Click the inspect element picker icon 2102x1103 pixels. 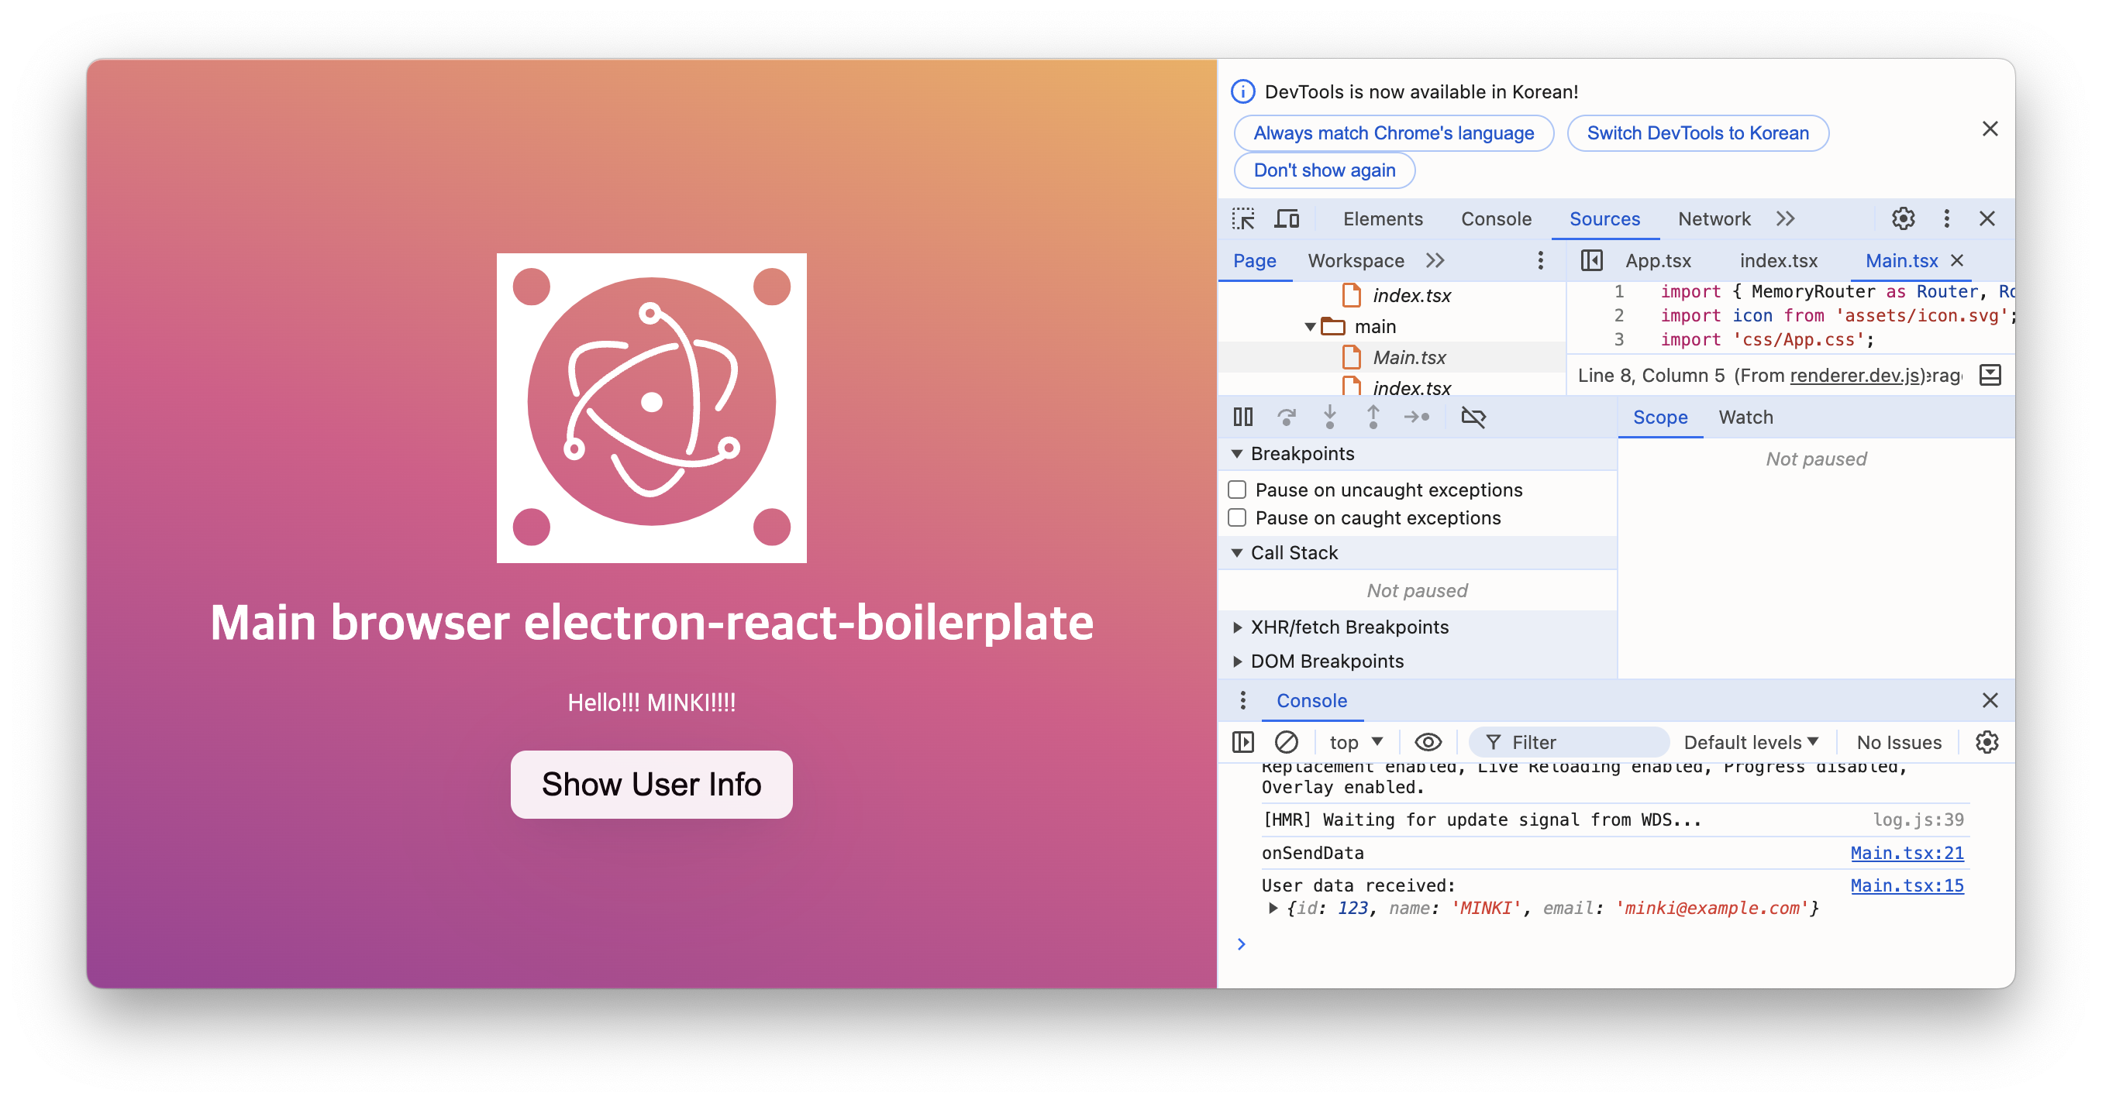click(1242, 218)
